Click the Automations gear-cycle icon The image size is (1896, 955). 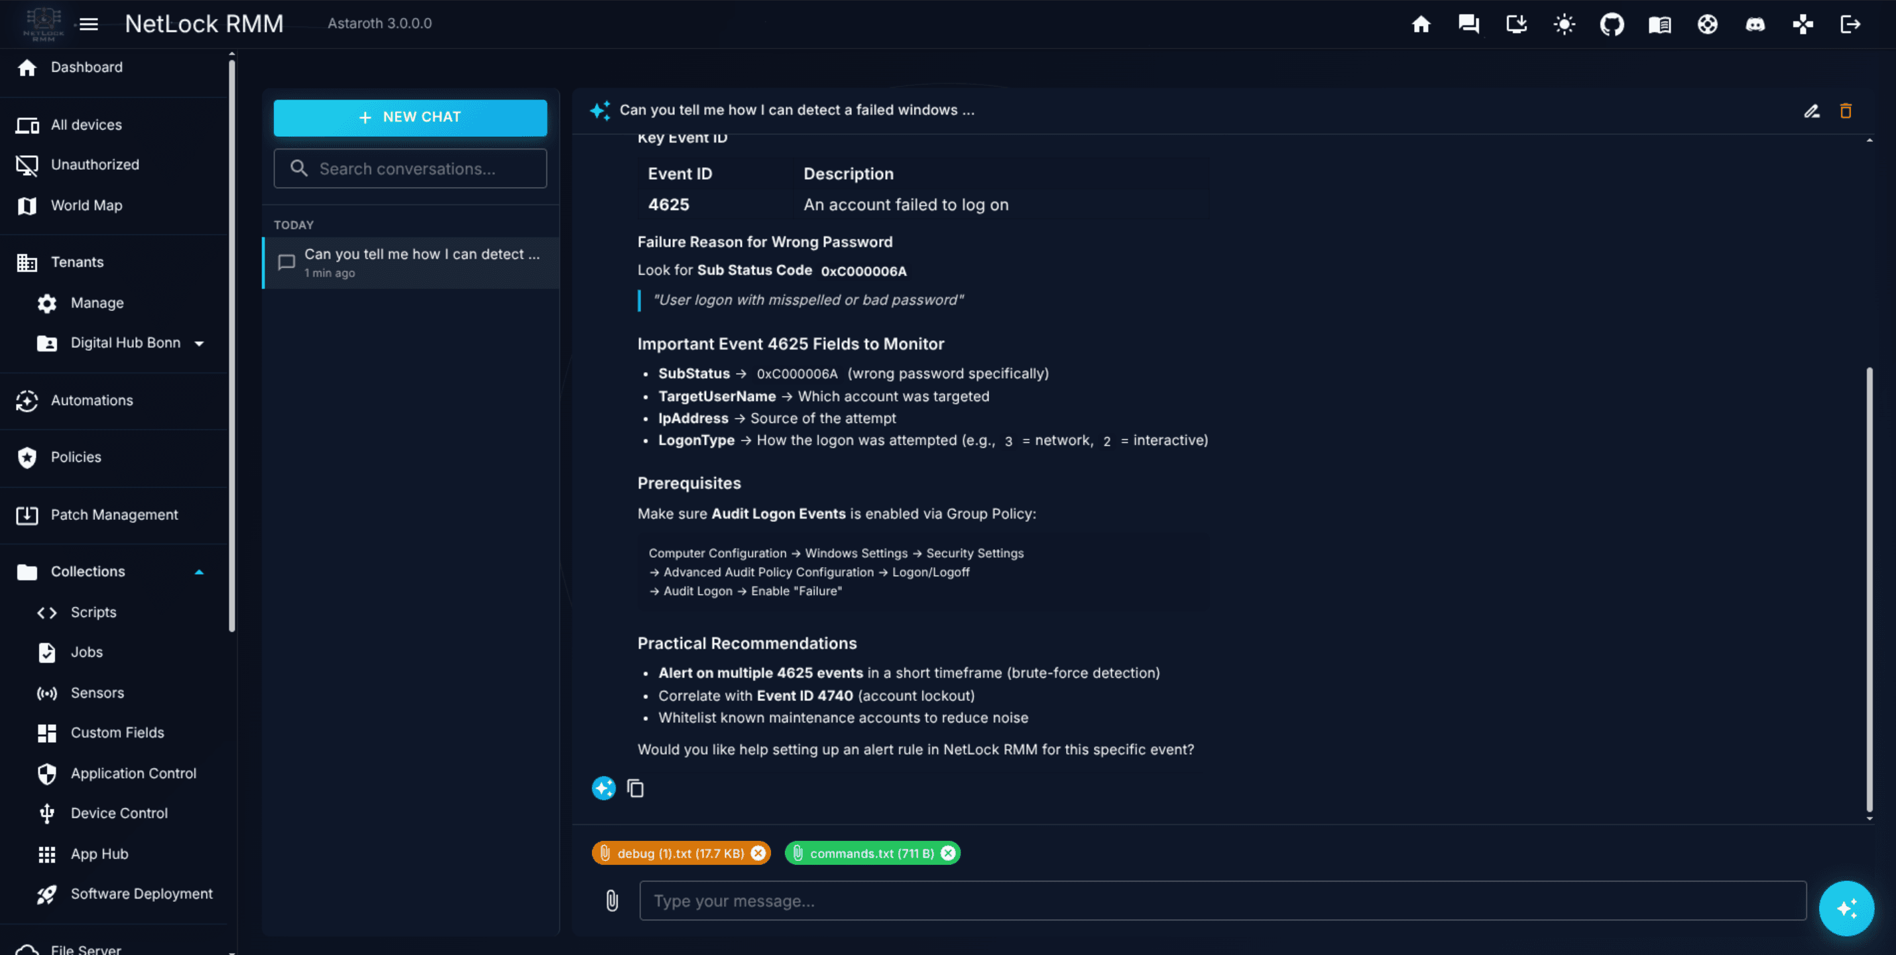point(27,401)
